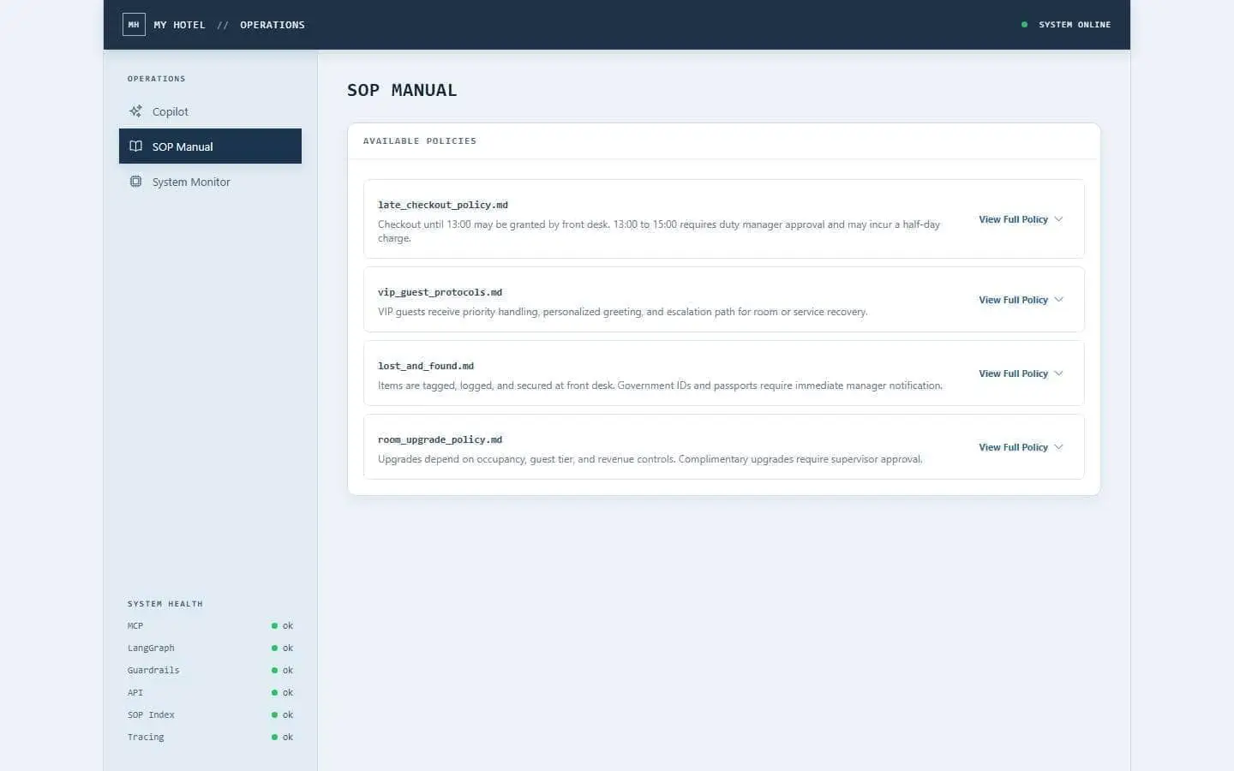Image resolution: width=1234 pixels, height=771 pixels.
Task: Click the room_upgrade_policy.md file name
Action: (440, 439)
